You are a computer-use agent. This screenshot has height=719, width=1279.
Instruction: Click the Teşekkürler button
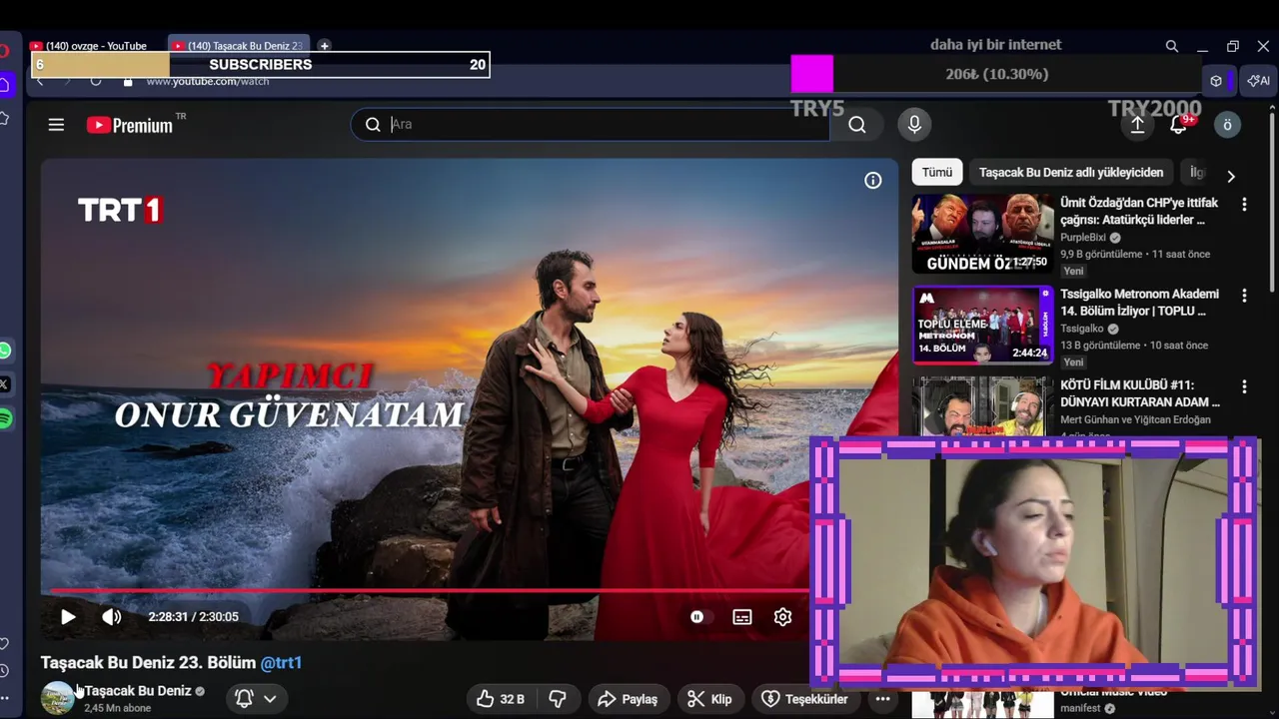805,699
